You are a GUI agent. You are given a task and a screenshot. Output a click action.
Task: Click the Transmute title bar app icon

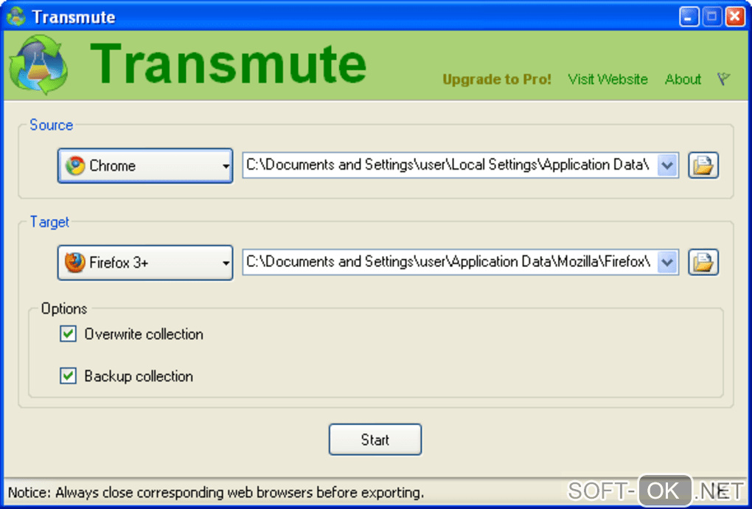[x=15, y=17]
